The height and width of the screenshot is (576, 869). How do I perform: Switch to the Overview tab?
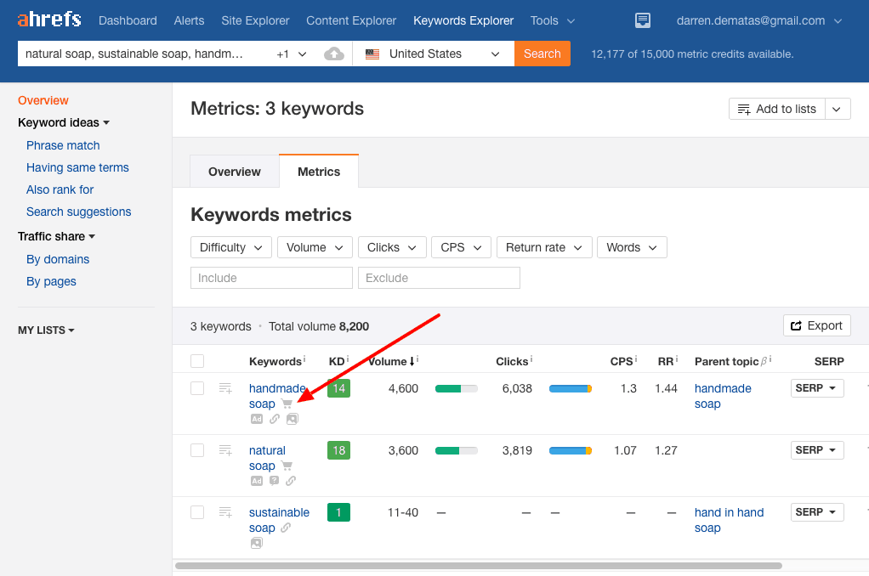[234, 171]
